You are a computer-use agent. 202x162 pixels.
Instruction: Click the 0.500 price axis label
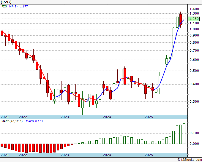pyautogui.click(x=194, y=71)
